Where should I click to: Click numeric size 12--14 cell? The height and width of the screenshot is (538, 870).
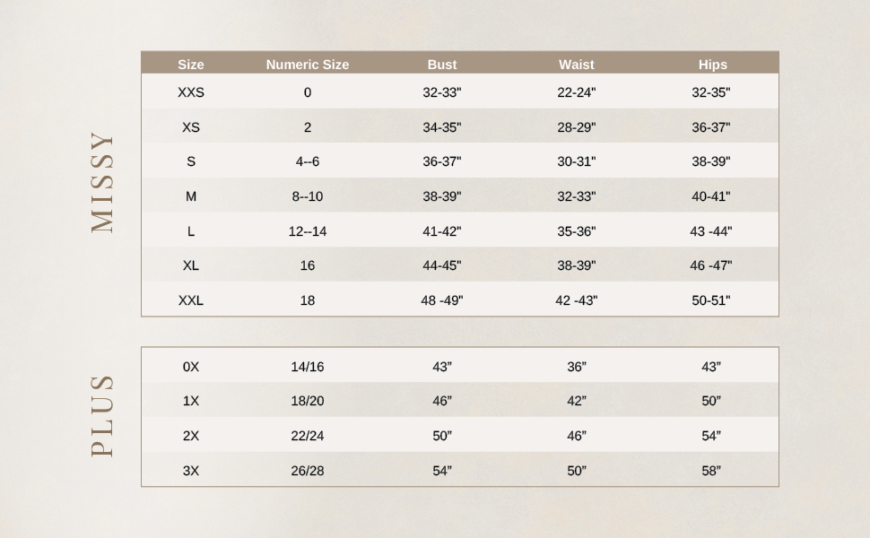[308, 231]
